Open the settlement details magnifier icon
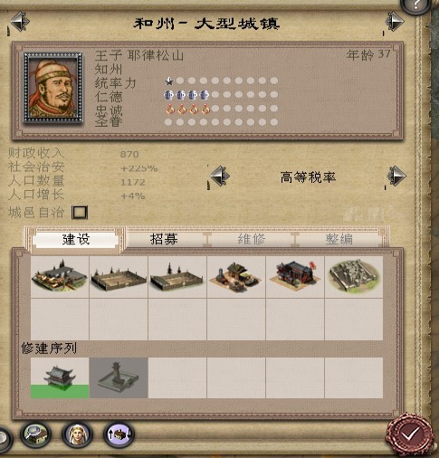The image size is (439, 458). 35,434
